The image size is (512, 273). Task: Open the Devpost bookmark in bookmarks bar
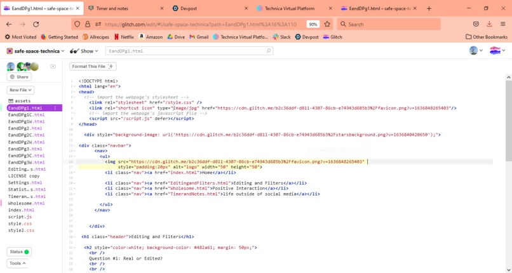pos(307,37)
